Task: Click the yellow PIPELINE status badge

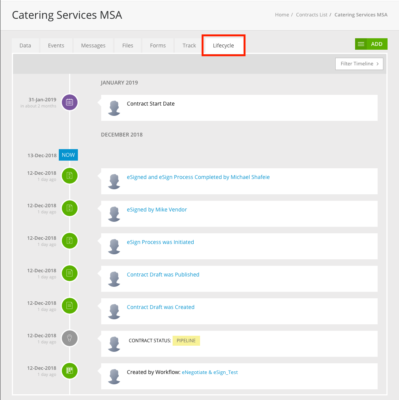Action: 186,341
